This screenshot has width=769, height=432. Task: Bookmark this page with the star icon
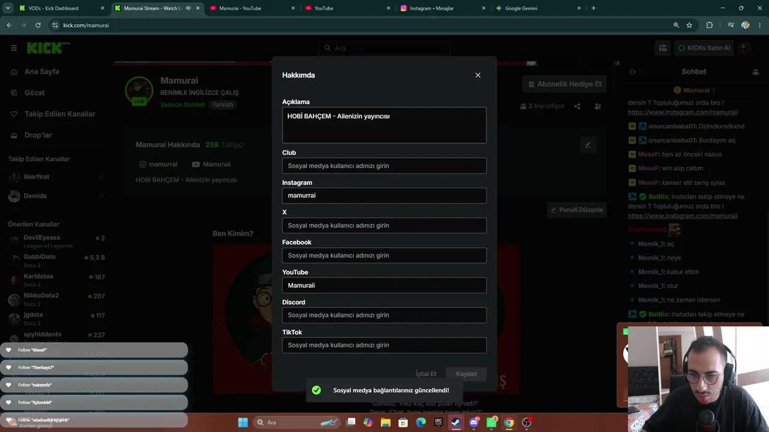[689, 25]
